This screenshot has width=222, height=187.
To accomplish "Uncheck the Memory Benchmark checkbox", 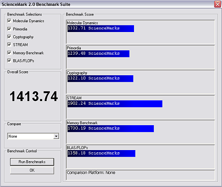I will [x=9, y=53].
